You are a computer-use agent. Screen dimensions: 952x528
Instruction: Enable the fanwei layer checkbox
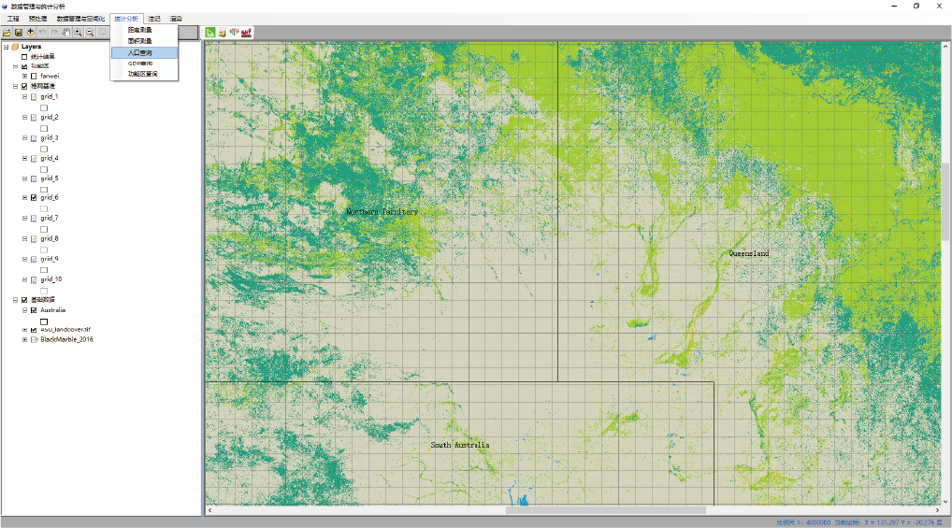click(35, 76)
